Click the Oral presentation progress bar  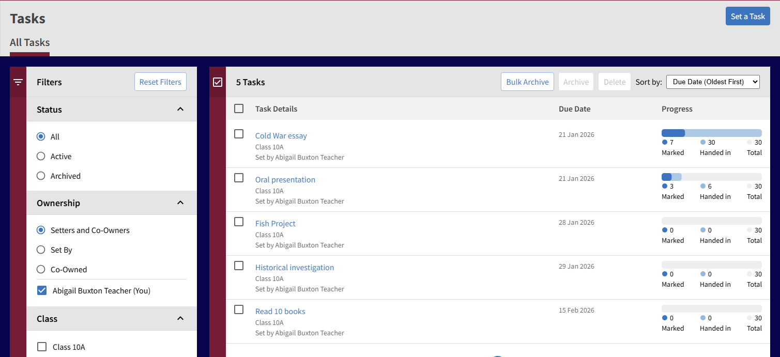click(x=712, y=177)
